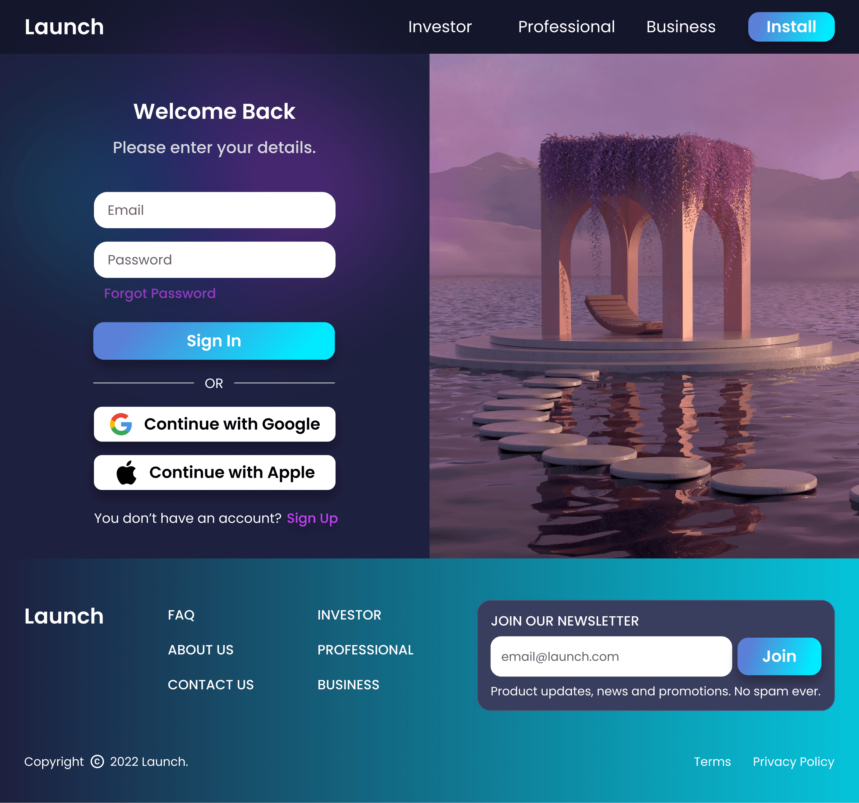This screenshot has width=859, height=803.
Task: Focus the Email input field
Action: click(214, 210)
